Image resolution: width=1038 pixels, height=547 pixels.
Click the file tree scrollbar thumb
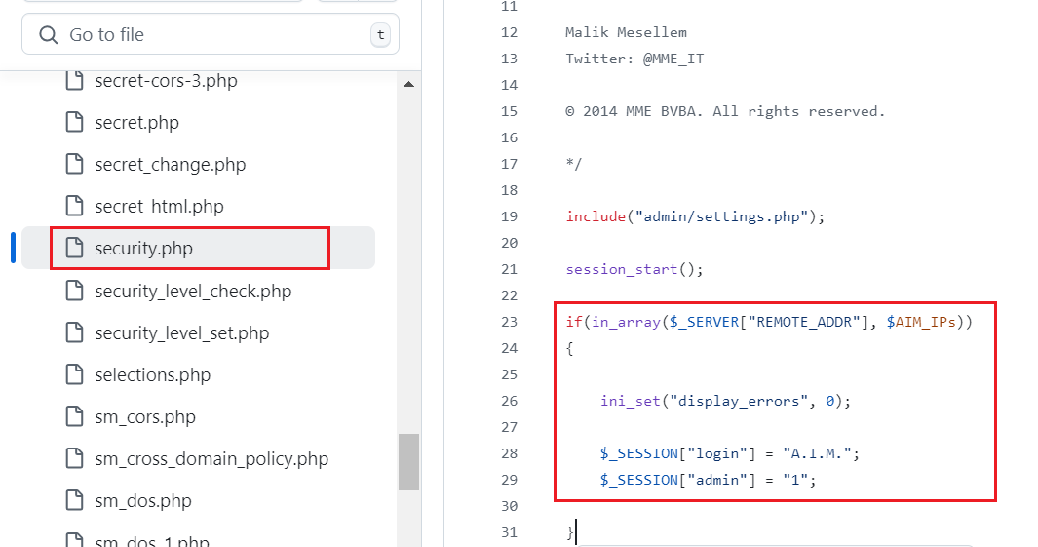408,461
